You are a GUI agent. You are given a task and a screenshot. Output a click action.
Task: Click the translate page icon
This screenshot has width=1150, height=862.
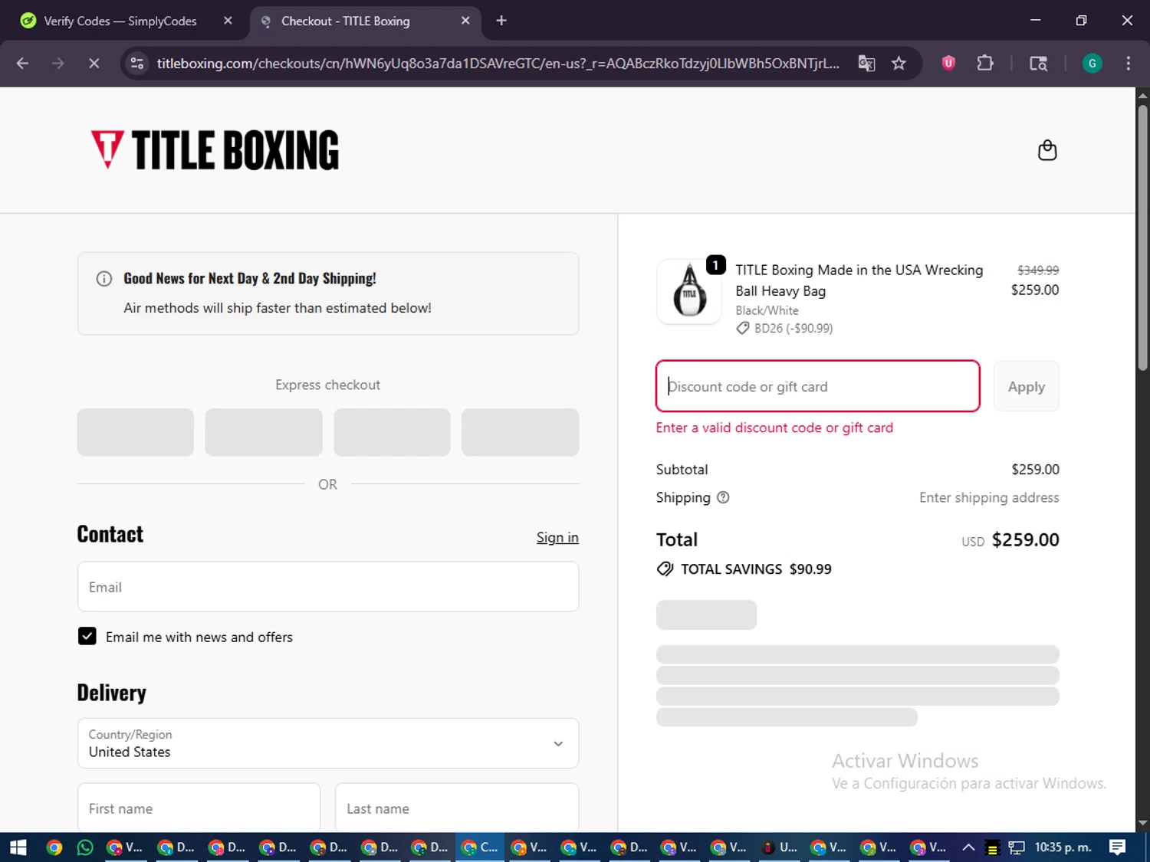[866, 63]
